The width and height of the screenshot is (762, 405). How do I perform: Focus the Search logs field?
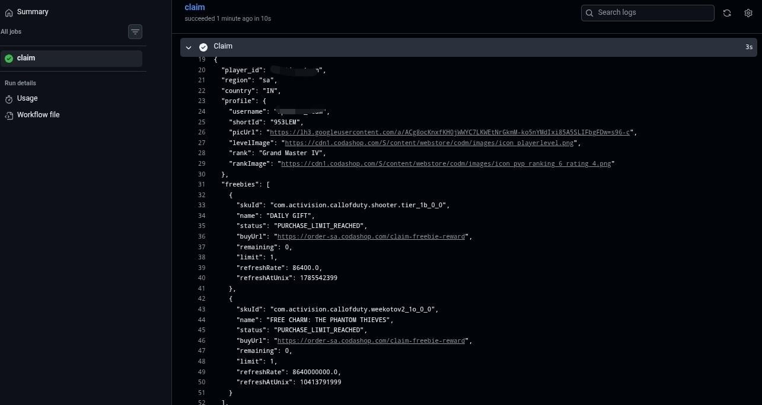coord(648,12)
